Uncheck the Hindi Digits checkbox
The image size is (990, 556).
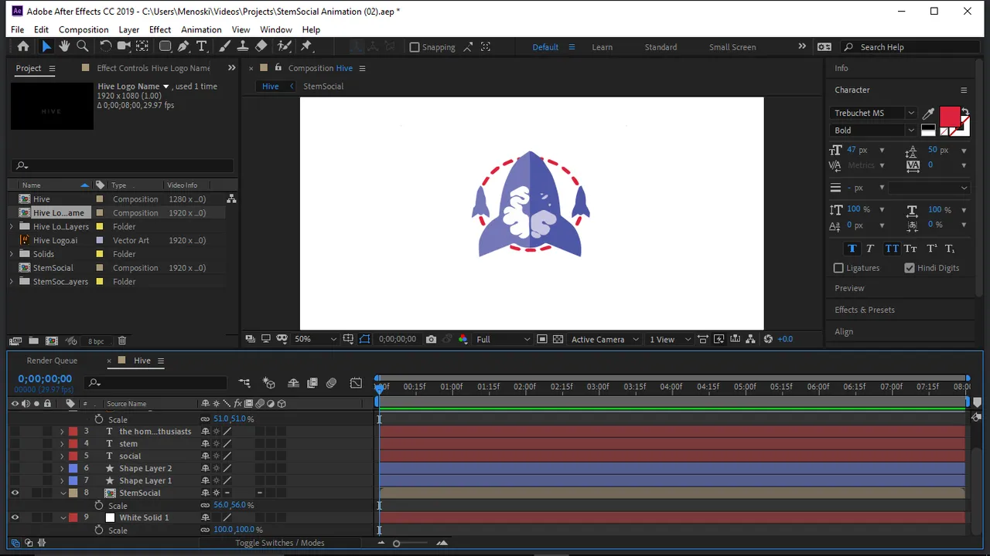point(910,268)
